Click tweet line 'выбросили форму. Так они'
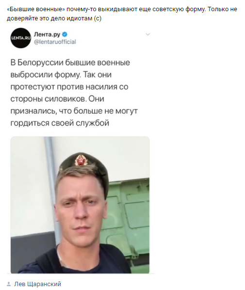Viewport: 245px width, 290px height. (61, 75)
